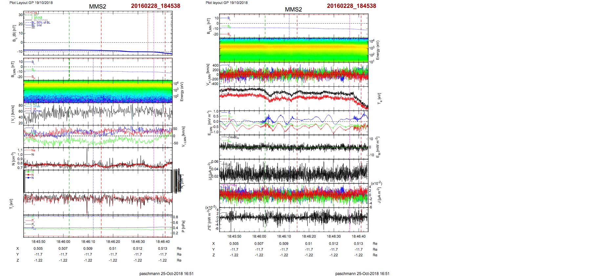Click the MMS2 title above the right plot

coord(293,10)
